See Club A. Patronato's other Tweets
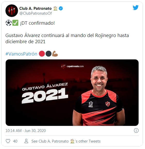The width and height of the screenshot is (145, 149). pos(66,141)
